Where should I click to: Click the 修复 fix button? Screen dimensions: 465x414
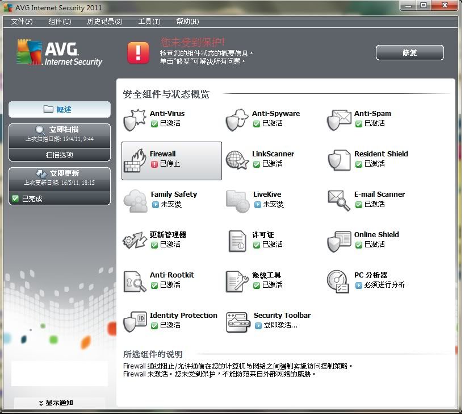pyautogui.click(x=409, y=52)
